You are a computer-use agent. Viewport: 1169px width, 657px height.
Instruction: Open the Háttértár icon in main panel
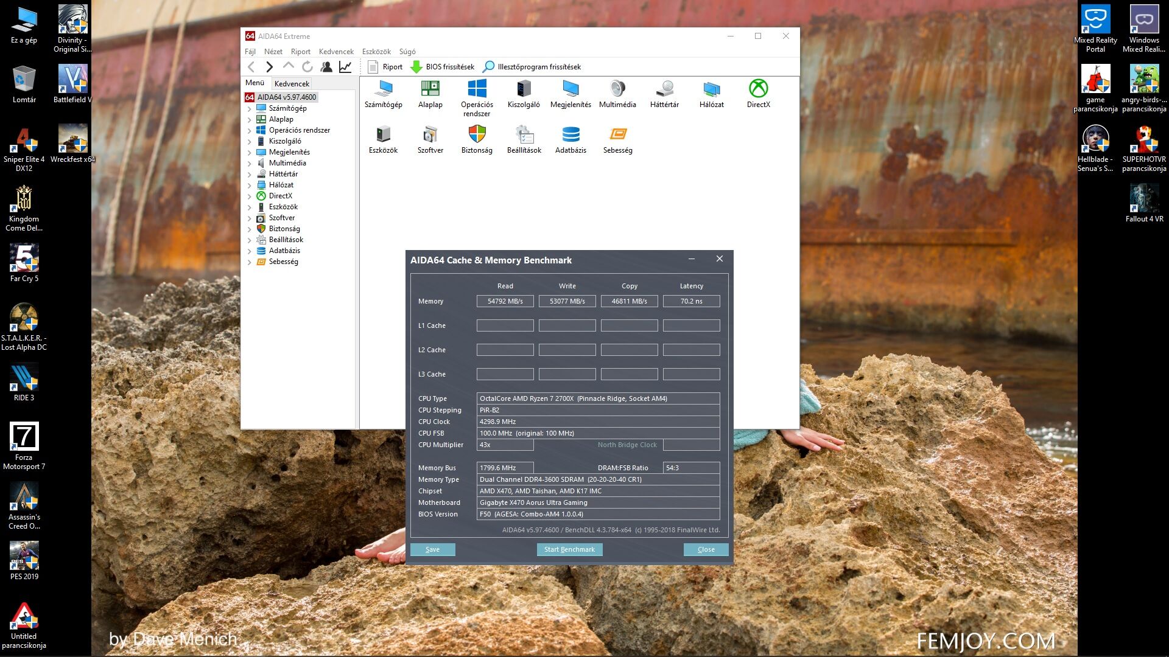click(x=664, y=94)
